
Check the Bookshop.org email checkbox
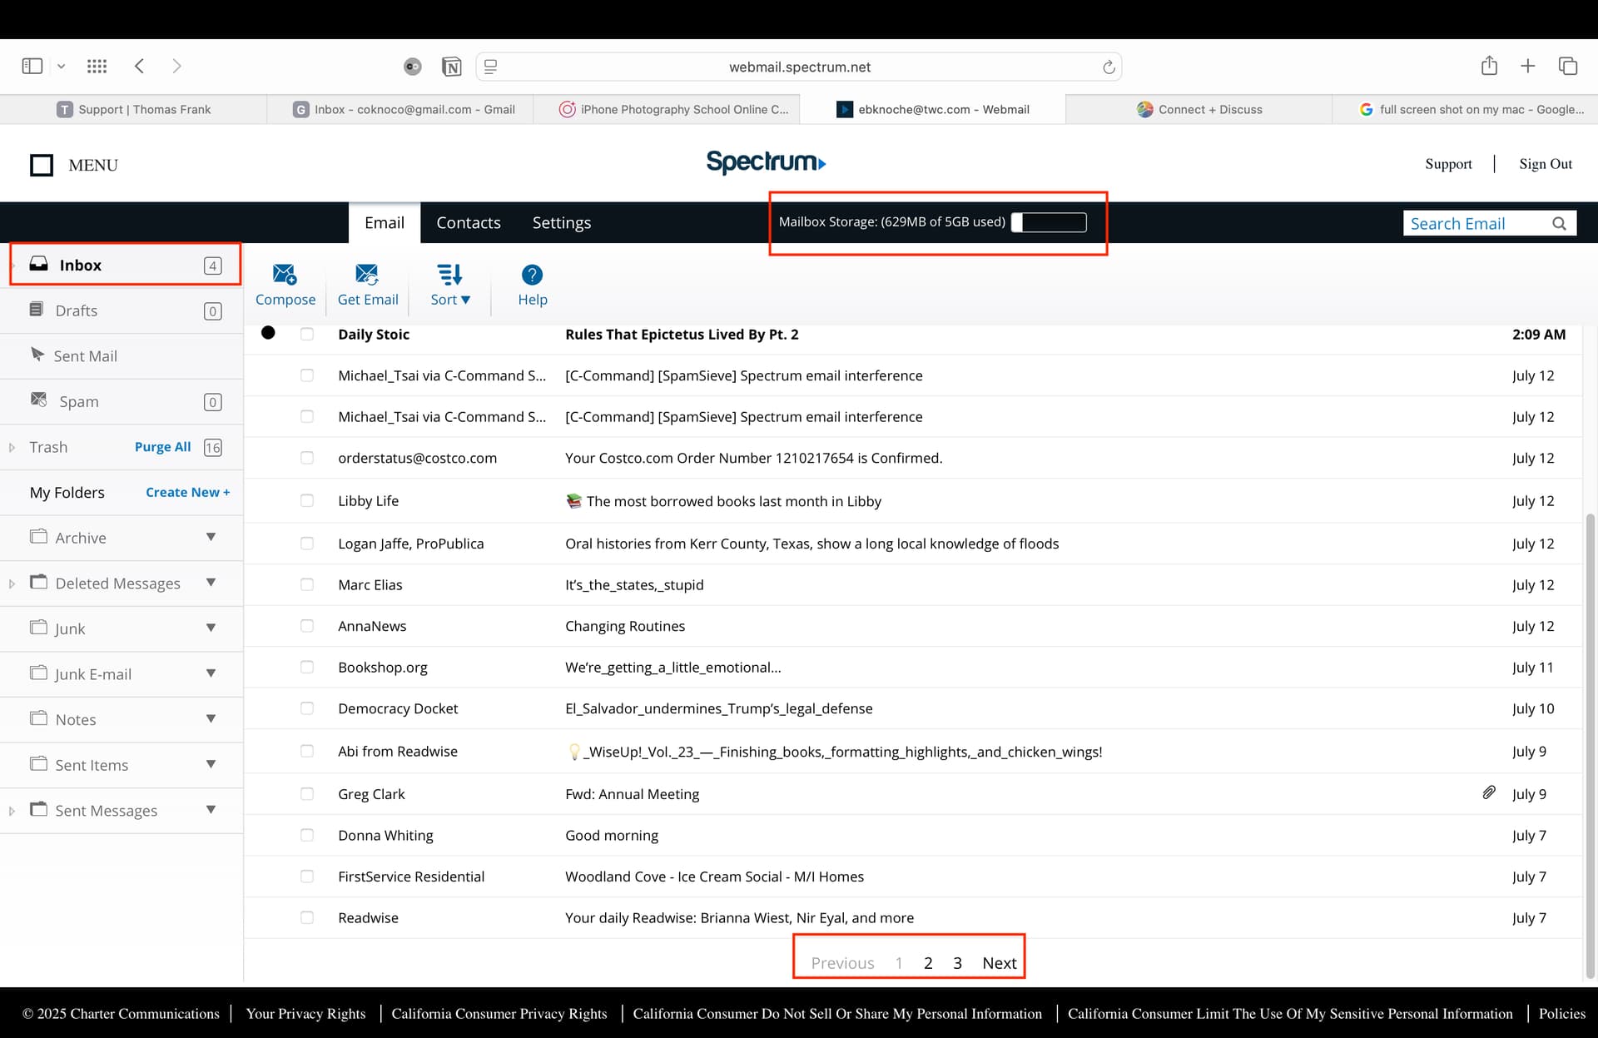pos(307,667)
